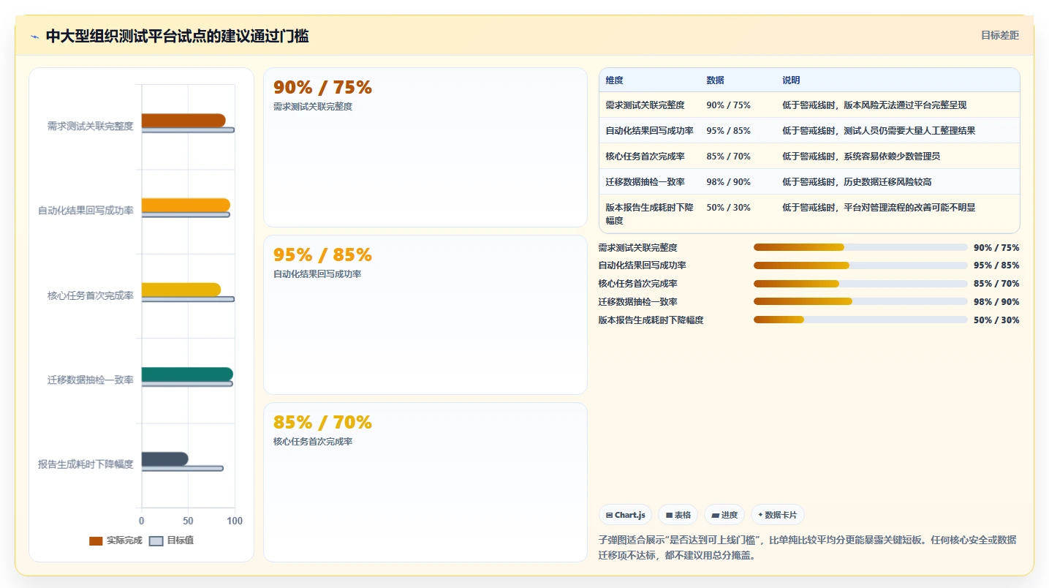Viewport: 1049px width, 588px height.
Task: Click the heading 中大型组织测试平台试点的建议通过门槛
Action: click(x=177, y=36)
